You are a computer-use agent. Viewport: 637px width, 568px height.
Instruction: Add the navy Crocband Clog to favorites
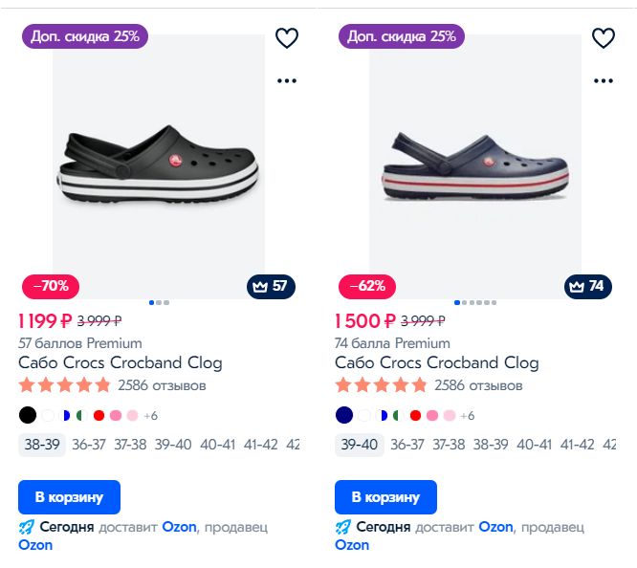click(x=604, y=38)
